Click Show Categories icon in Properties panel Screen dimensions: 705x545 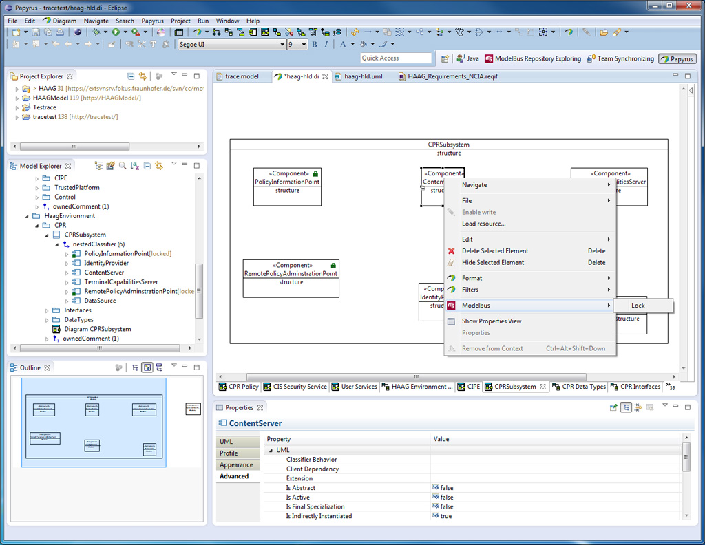pos(626,407)
